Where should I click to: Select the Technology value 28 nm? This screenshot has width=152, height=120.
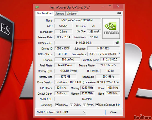[63, 31]
